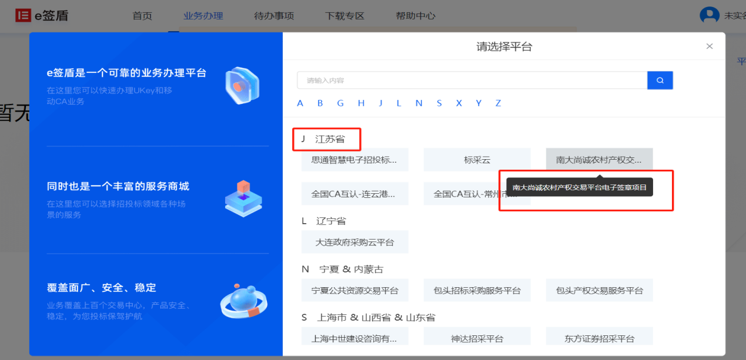Select letter N in the alphabet index
This screenshot has height=360, width=746.
click(419, 103)
